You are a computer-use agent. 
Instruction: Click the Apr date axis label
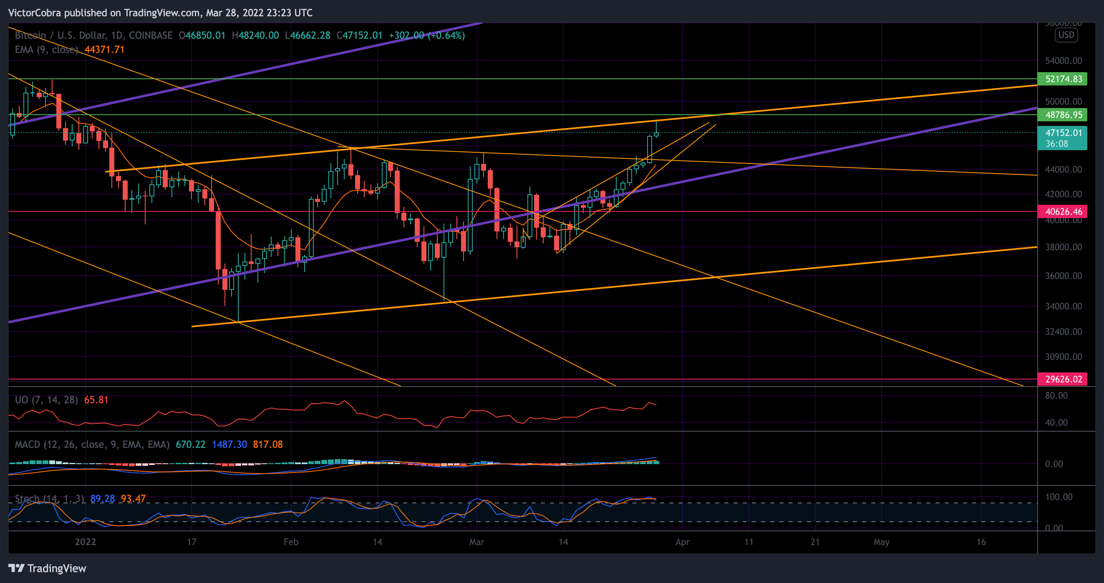[x=682, y=542]
